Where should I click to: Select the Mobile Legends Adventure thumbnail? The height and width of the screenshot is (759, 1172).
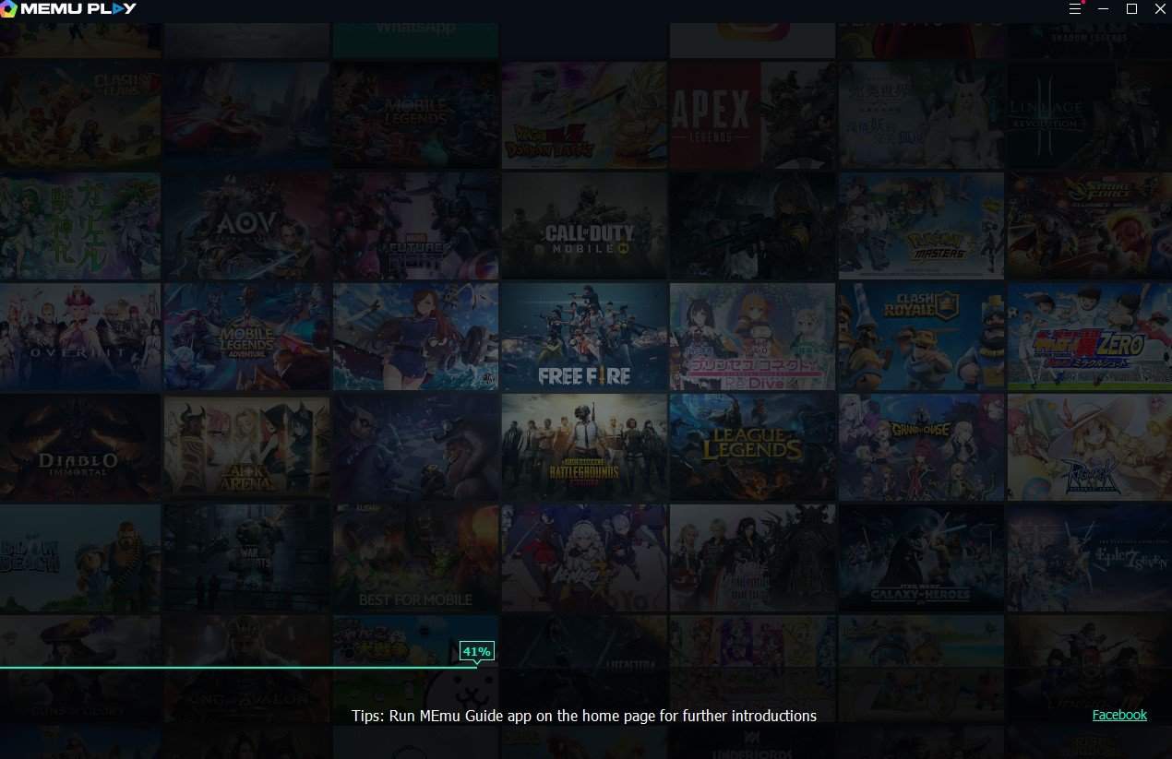point(246,337)
